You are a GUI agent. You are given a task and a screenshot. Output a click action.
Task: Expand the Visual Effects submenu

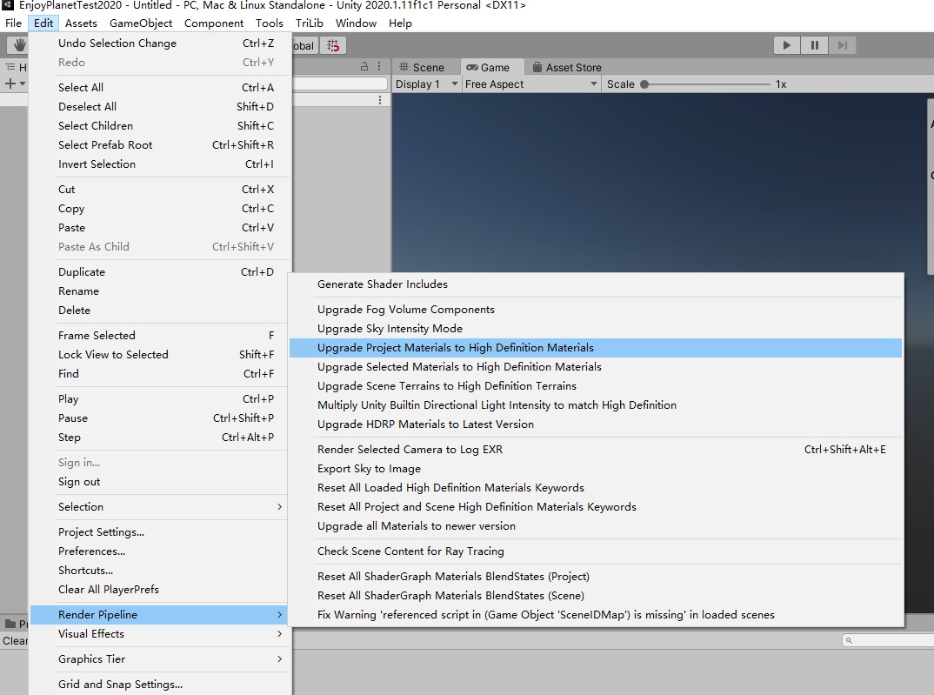(161, 633)
